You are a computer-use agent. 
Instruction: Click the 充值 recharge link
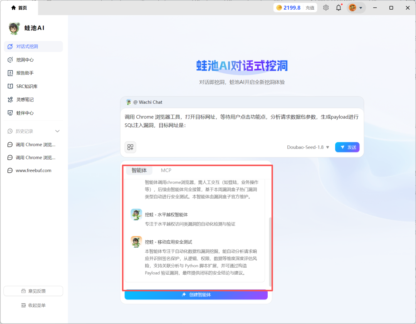tap(310, 7)
